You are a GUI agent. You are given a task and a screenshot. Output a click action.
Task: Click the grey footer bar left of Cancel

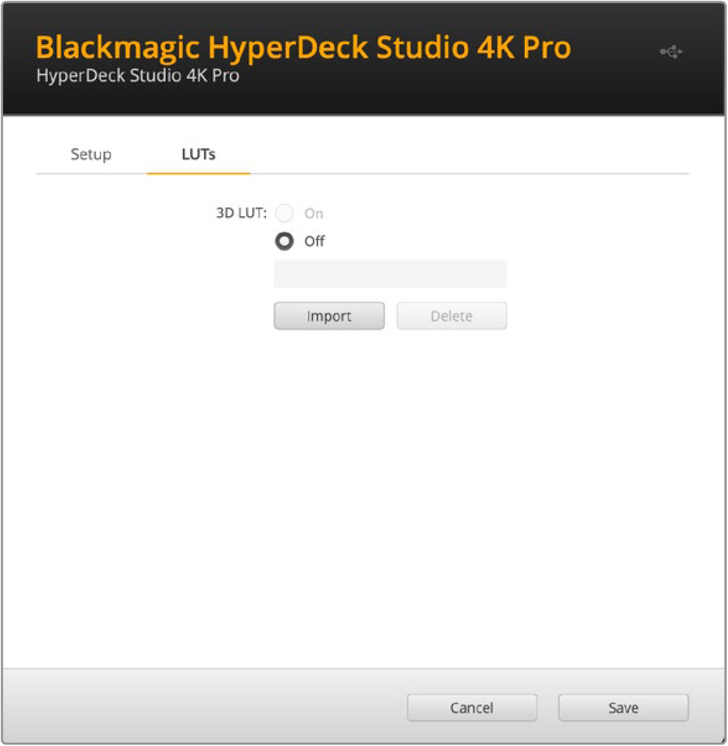coord(202,707)
